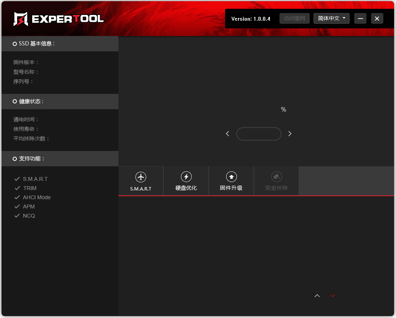This screenshot has height=318, width=396.
Task: Switch to the S.M.A.R.T tab
Action: 141,181
